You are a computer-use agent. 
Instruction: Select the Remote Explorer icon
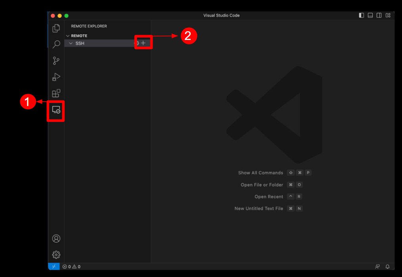[x=56, y=110]
